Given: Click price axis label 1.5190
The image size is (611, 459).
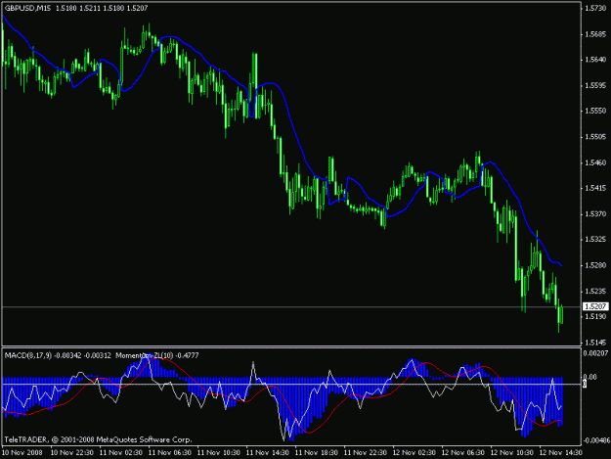Looking at the screenshot, I should tap(595, 317).
